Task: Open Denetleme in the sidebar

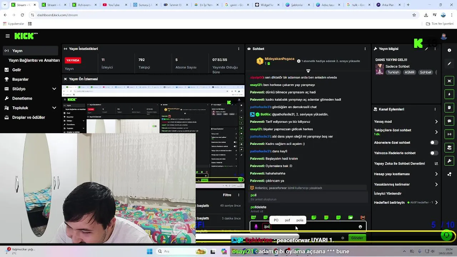Action: (30, 99)
